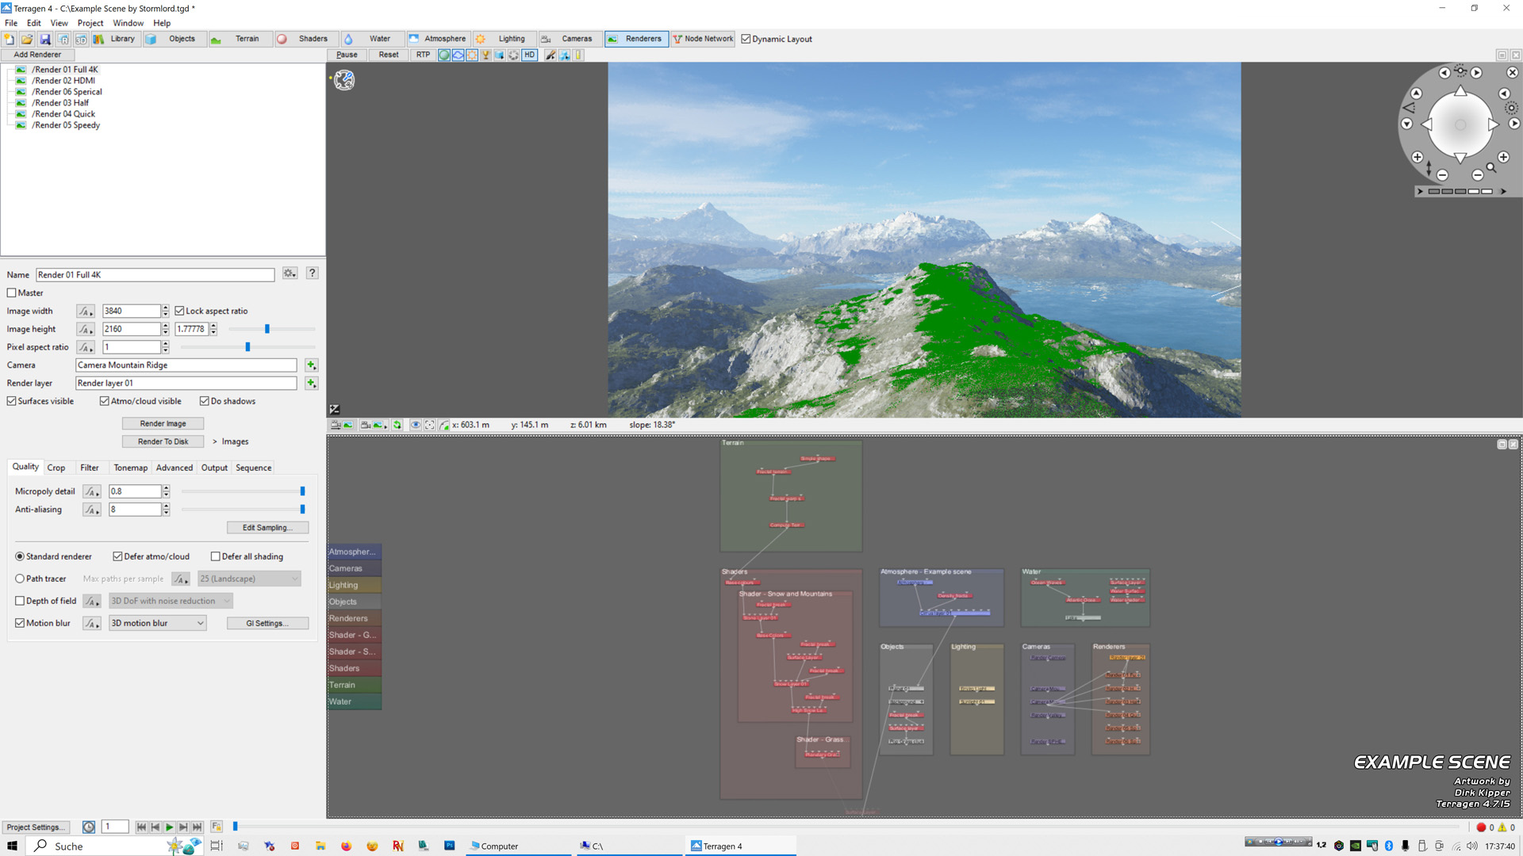The image size is (1523, 856).
Task: Click the Render Image button
Action: pyautogui.click(x=162, y=423)
